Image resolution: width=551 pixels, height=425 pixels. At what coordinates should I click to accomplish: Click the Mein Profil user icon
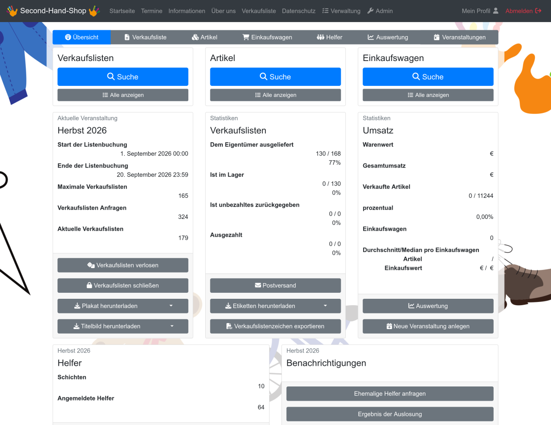(x=495, y=11)
